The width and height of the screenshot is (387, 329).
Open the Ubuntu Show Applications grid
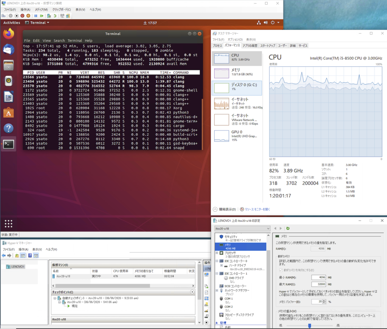click(8, 223)
